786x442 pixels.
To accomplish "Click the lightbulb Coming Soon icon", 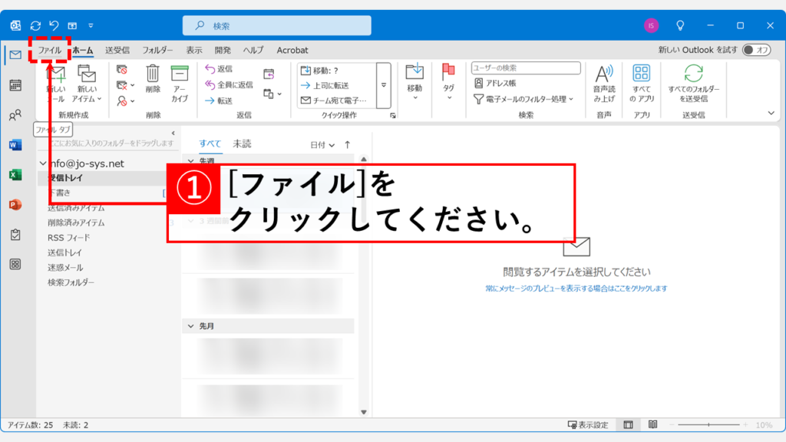I will coord(680,25).
